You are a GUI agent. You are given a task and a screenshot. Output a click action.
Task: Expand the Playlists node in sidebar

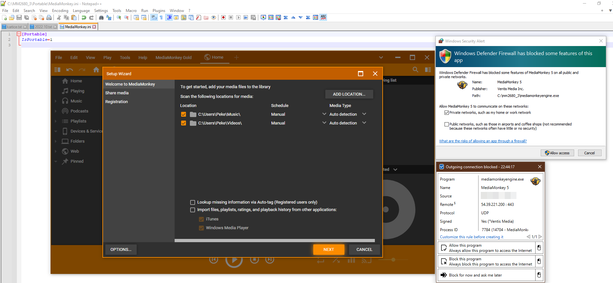pyautogui.click(x=56, y=121)
